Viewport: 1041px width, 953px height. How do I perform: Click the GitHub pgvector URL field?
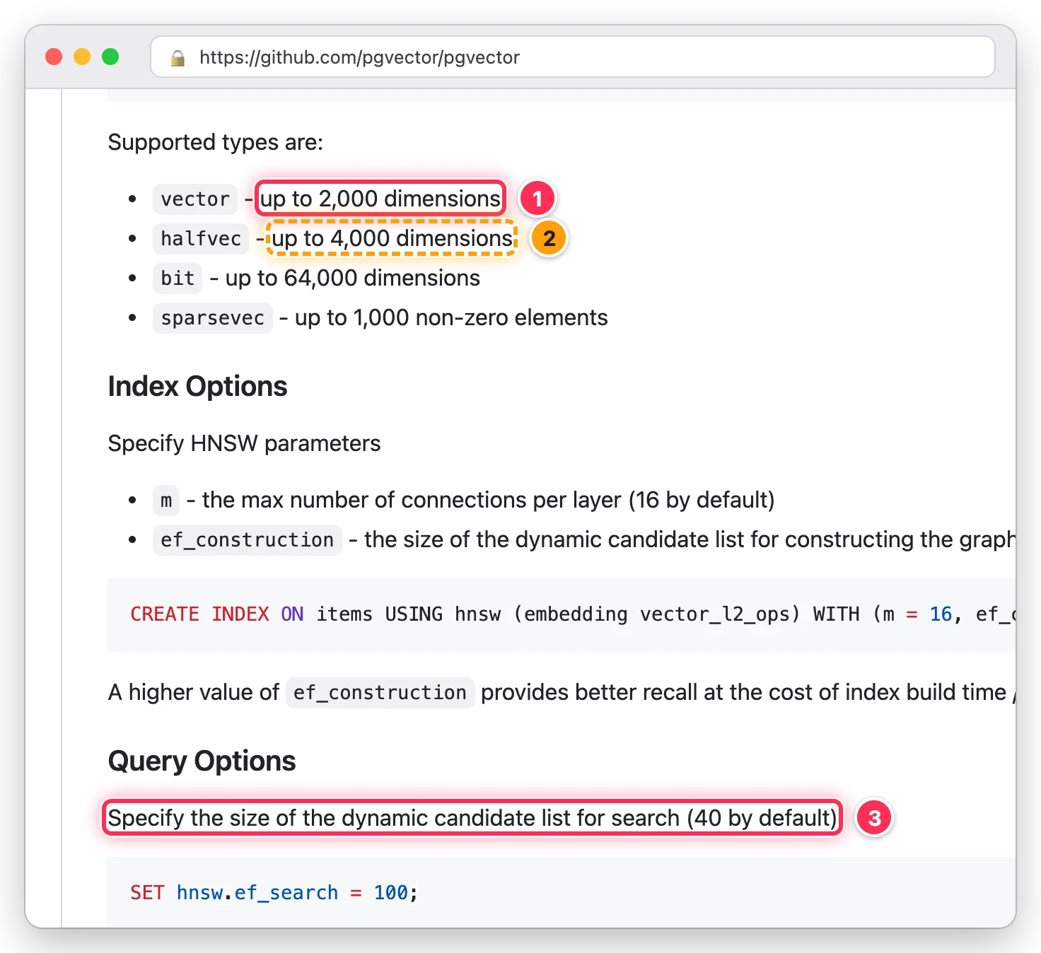(572, 57)
